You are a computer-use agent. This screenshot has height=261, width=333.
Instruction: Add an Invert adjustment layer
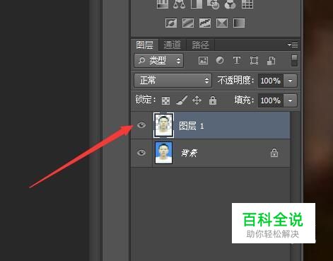coord(171,23)
